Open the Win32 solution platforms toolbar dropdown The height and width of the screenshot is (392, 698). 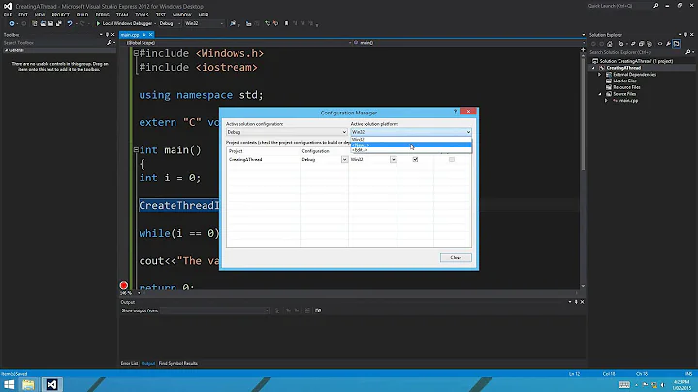tap(204, 23)
